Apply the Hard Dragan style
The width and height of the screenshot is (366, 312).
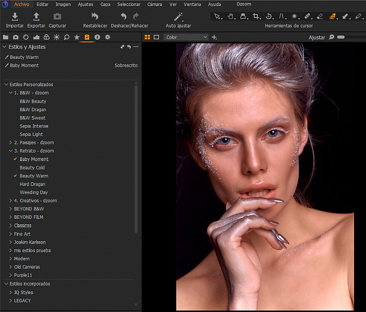pyautogui.click(x=32, y=184)
